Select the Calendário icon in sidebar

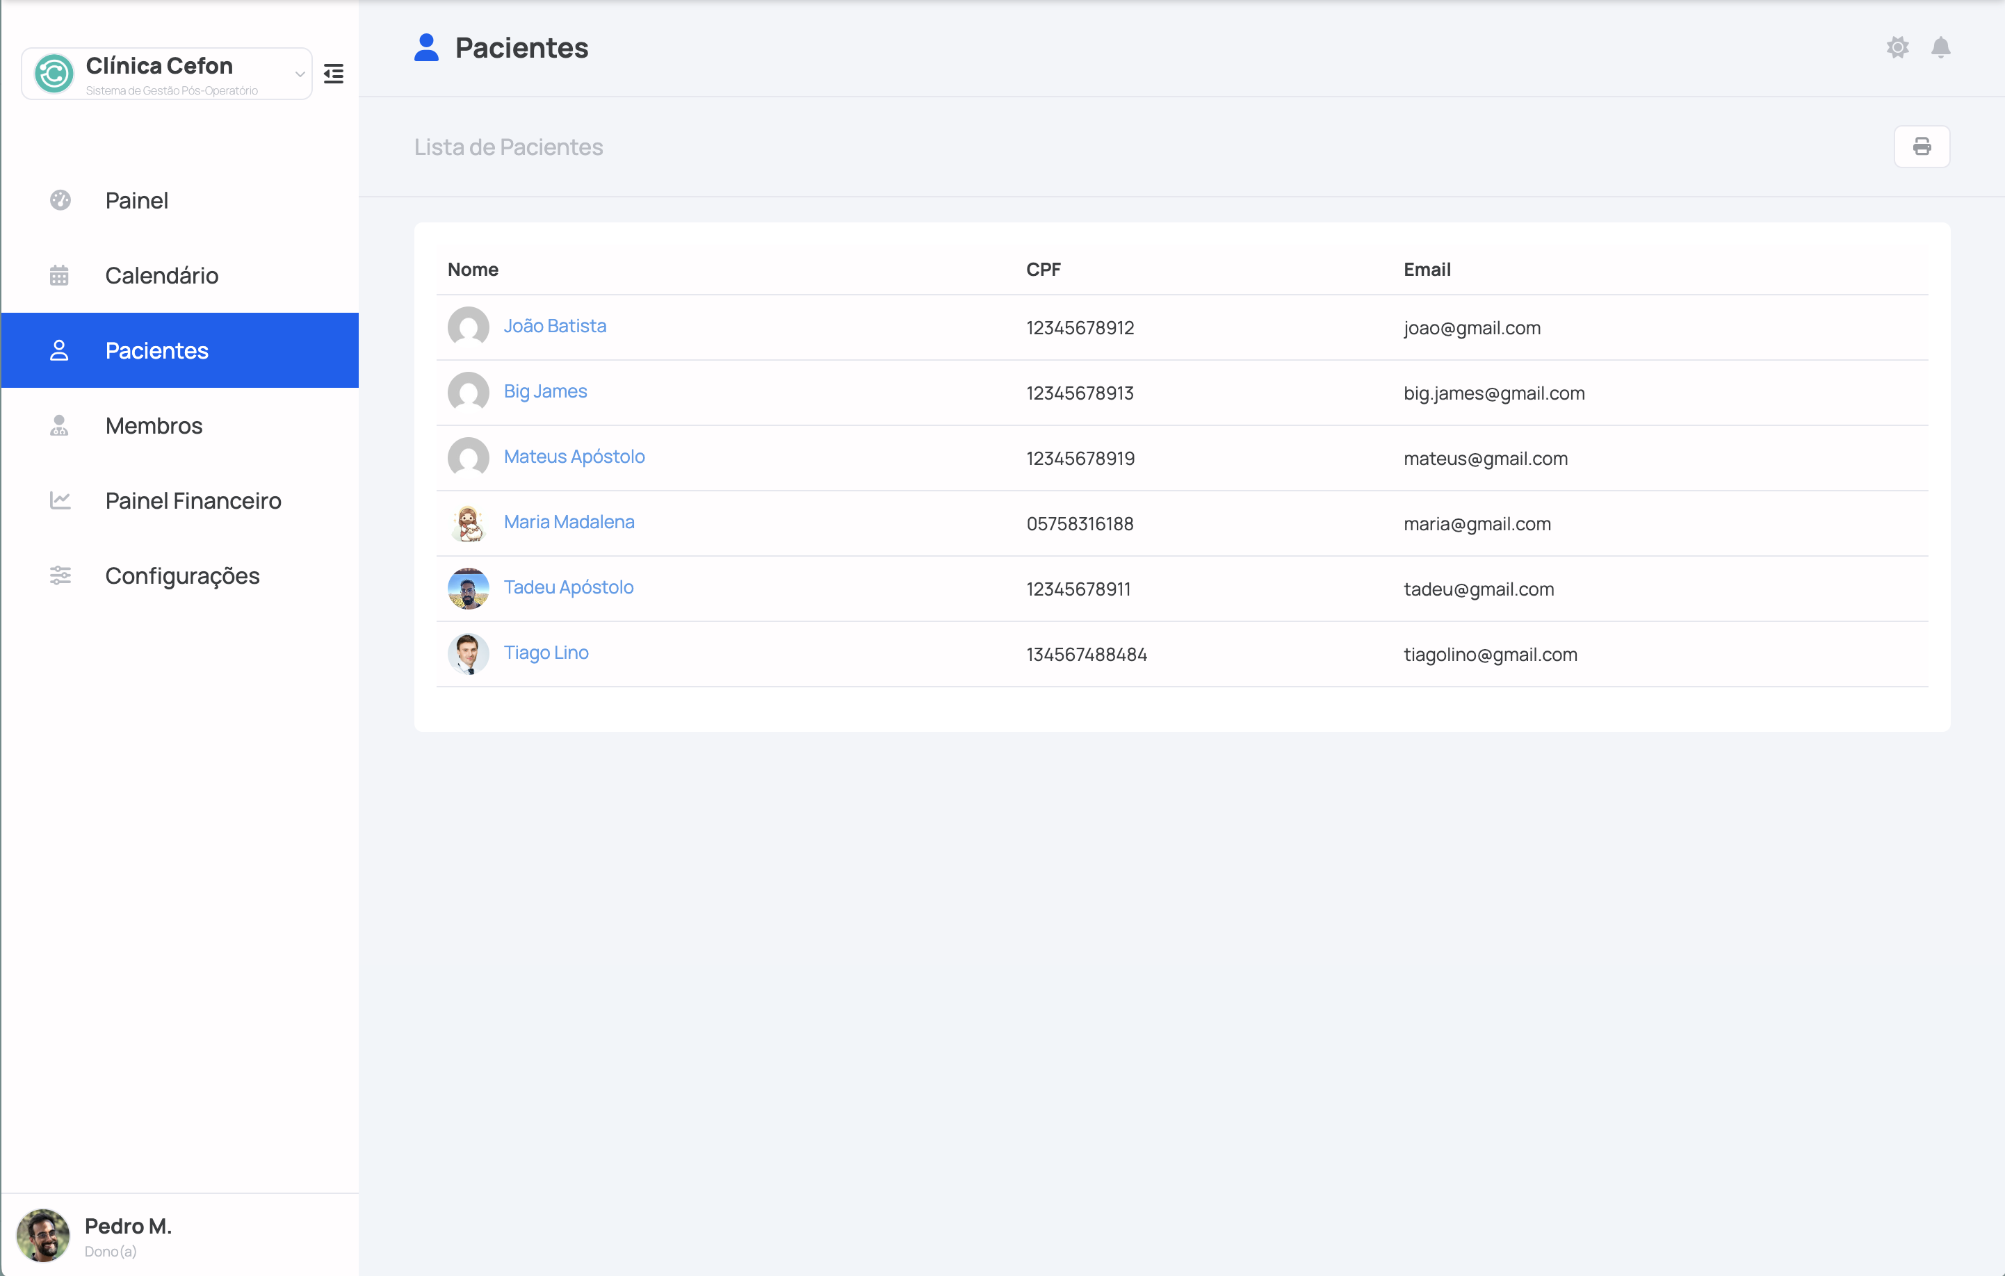click(60, 275)
